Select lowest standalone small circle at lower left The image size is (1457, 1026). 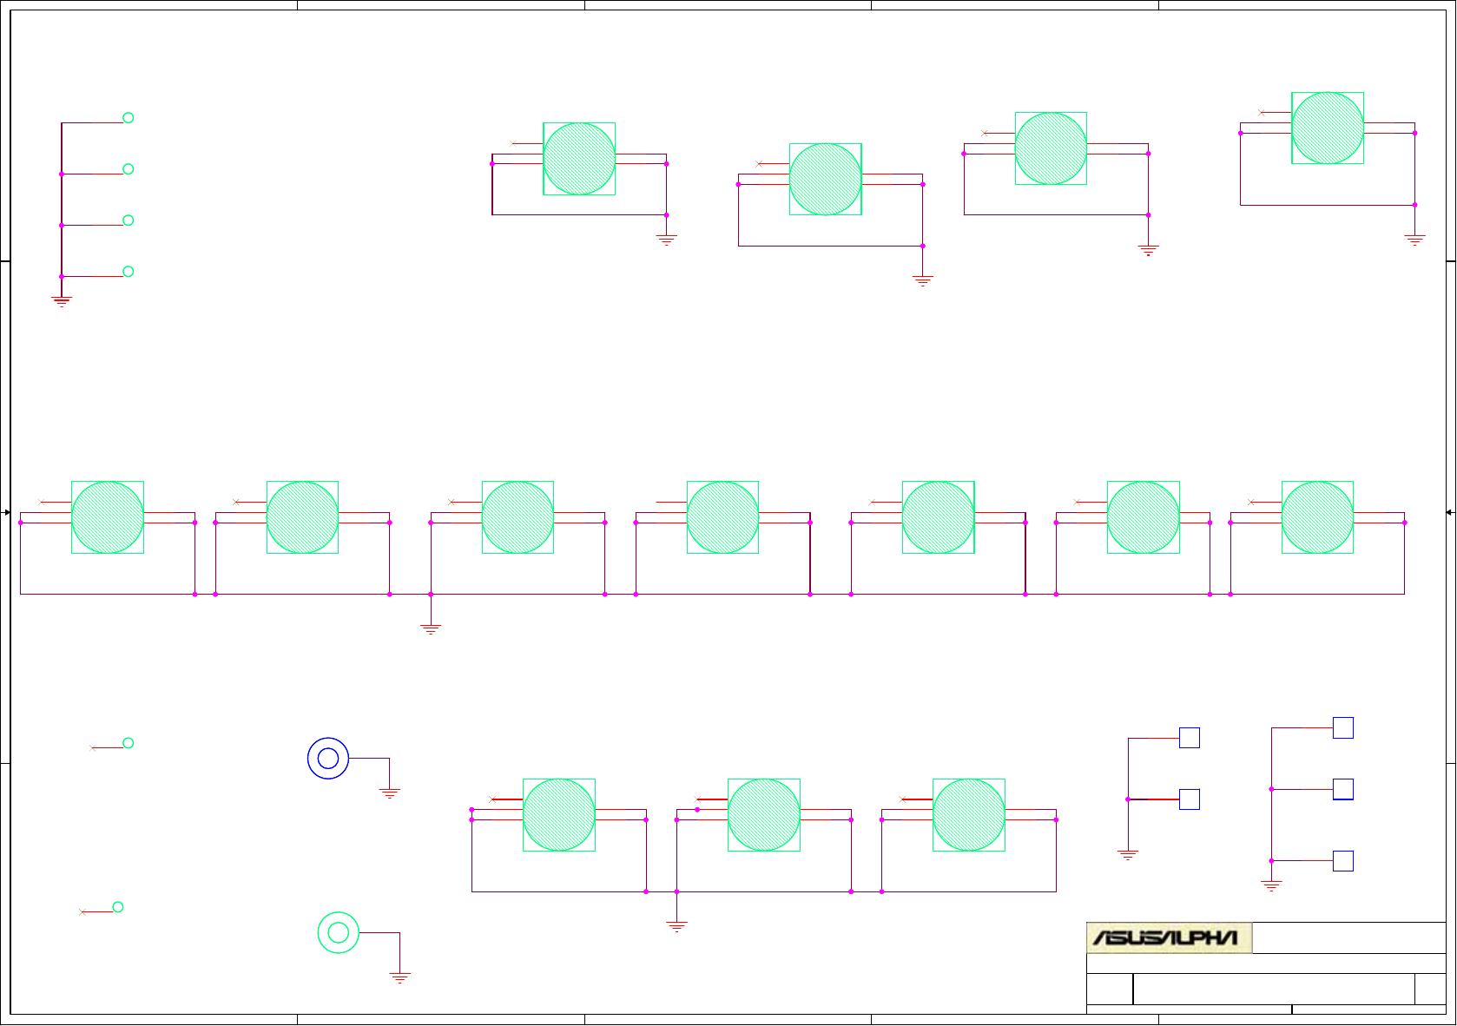pyautogui.click(x=118, y=907)
